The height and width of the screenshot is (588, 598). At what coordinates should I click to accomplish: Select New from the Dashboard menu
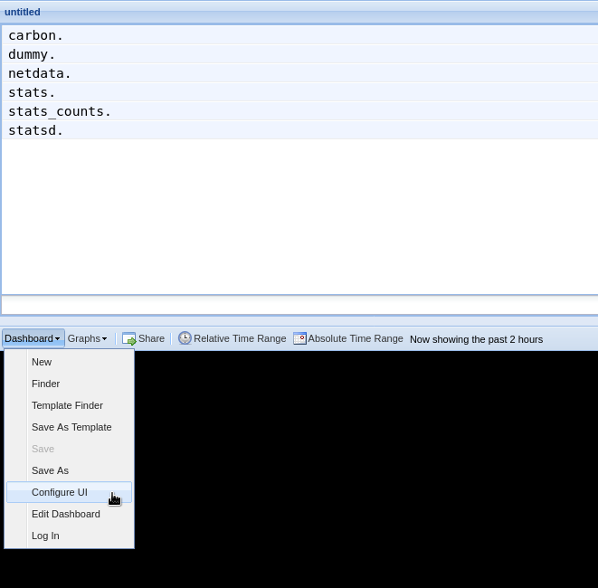69,362
